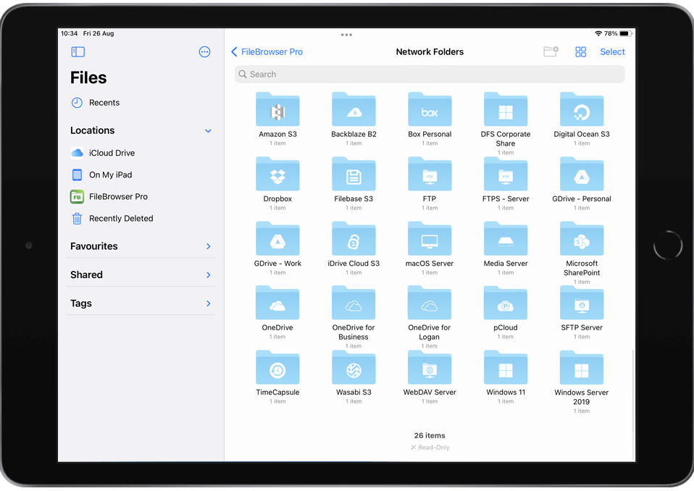694x491 pixels.
Task: Tap the Wi-Fi status icon
Action: click(598, 33)
